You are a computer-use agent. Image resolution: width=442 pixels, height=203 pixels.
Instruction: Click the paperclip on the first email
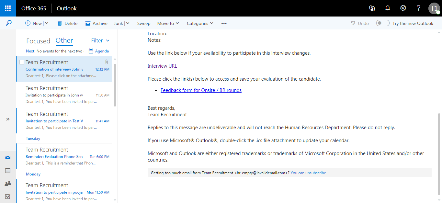[107, 62]
